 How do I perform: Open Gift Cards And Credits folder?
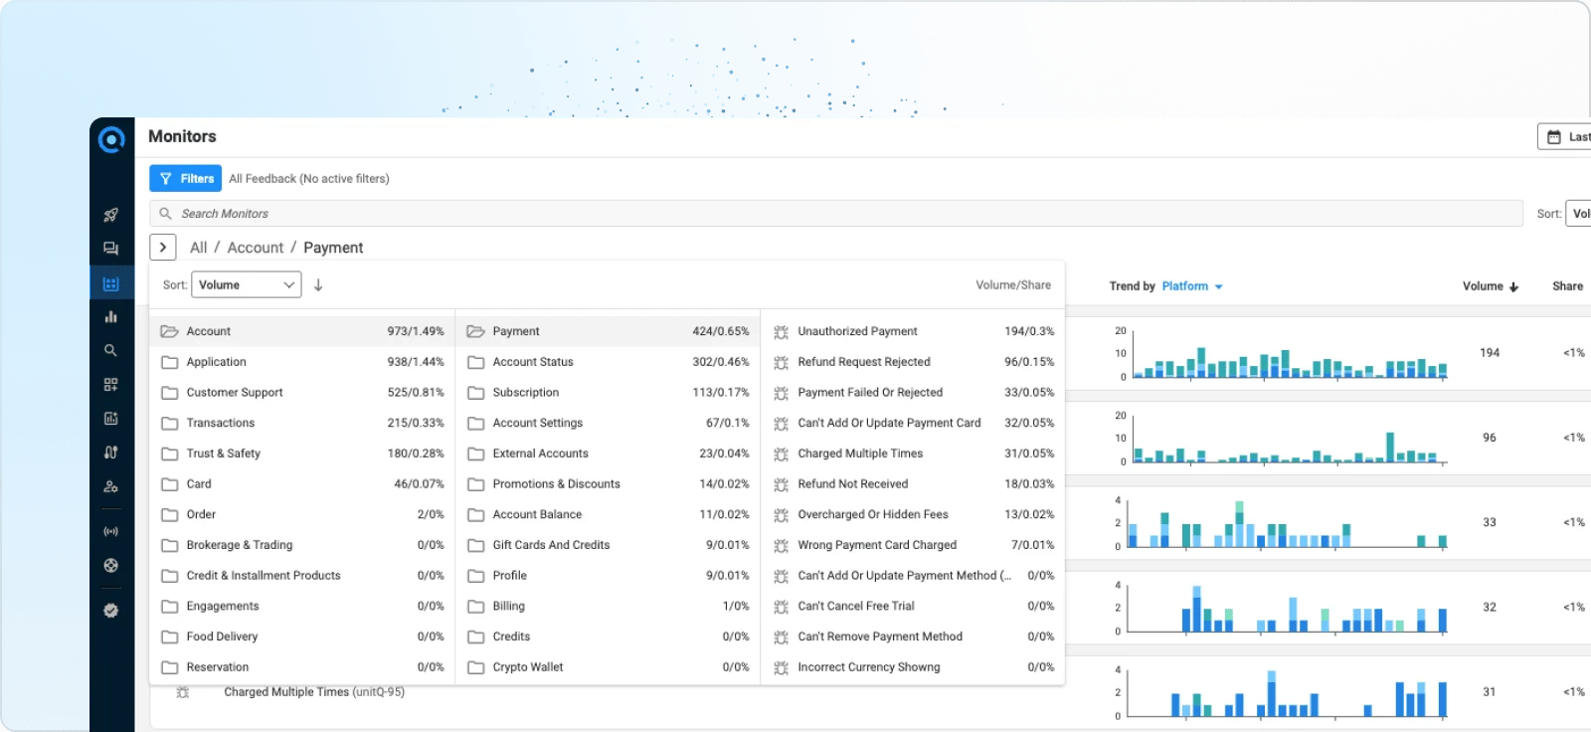tap(608, 545)
